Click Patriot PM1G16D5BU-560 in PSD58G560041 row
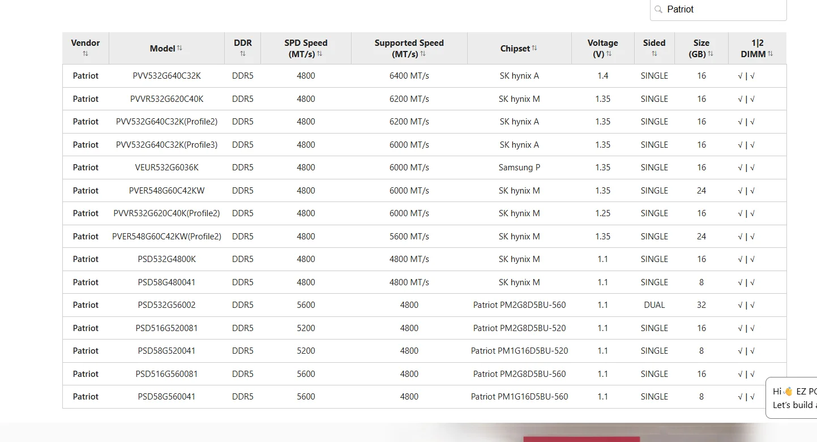This screenshot has width=817, height=442. (520, 397)
